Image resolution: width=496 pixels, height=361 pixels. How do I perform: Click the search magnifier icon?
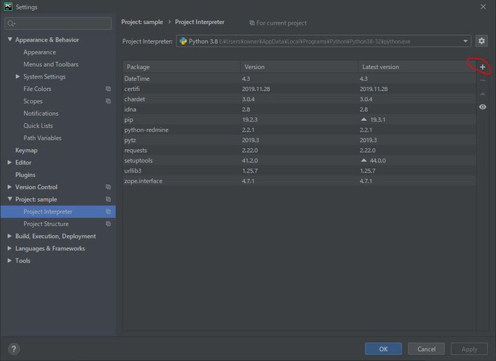coord(11,23)
